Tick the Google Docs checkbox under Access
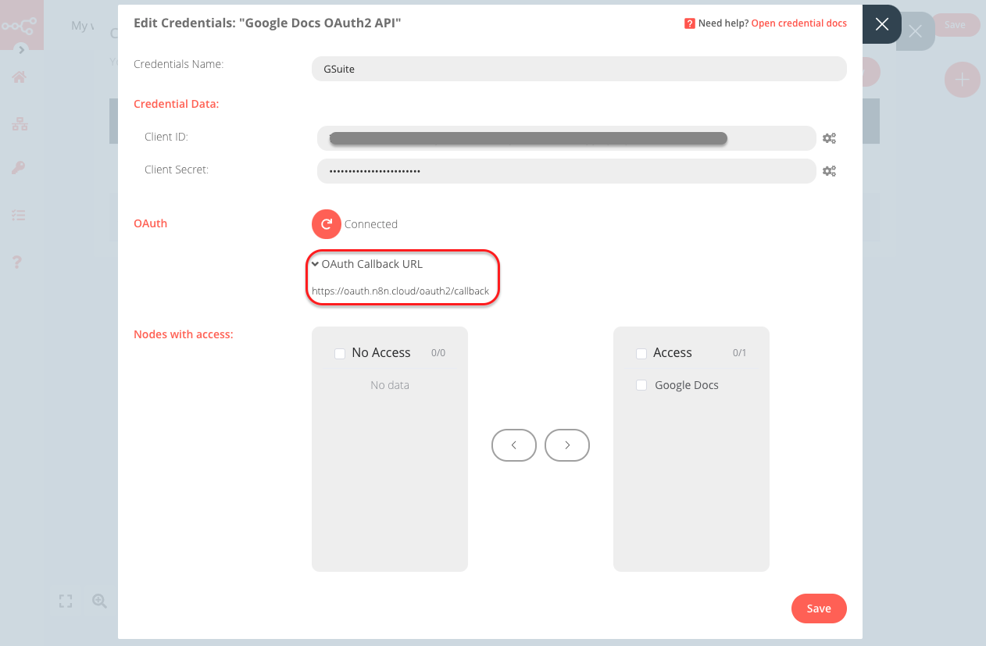The image size is (986, 646). click(x=641, y=384)
